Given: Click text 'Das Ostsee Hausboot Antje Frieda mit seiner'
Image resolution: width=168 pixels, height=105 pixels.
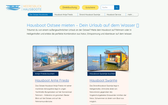Looking at the screenshot, I should tap(53, 86).
